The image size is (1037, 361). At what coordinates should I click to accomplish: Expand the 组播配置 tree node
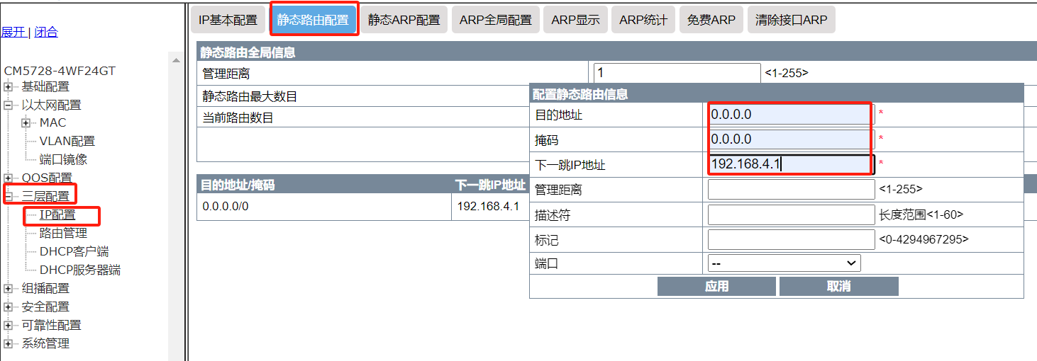8,289
